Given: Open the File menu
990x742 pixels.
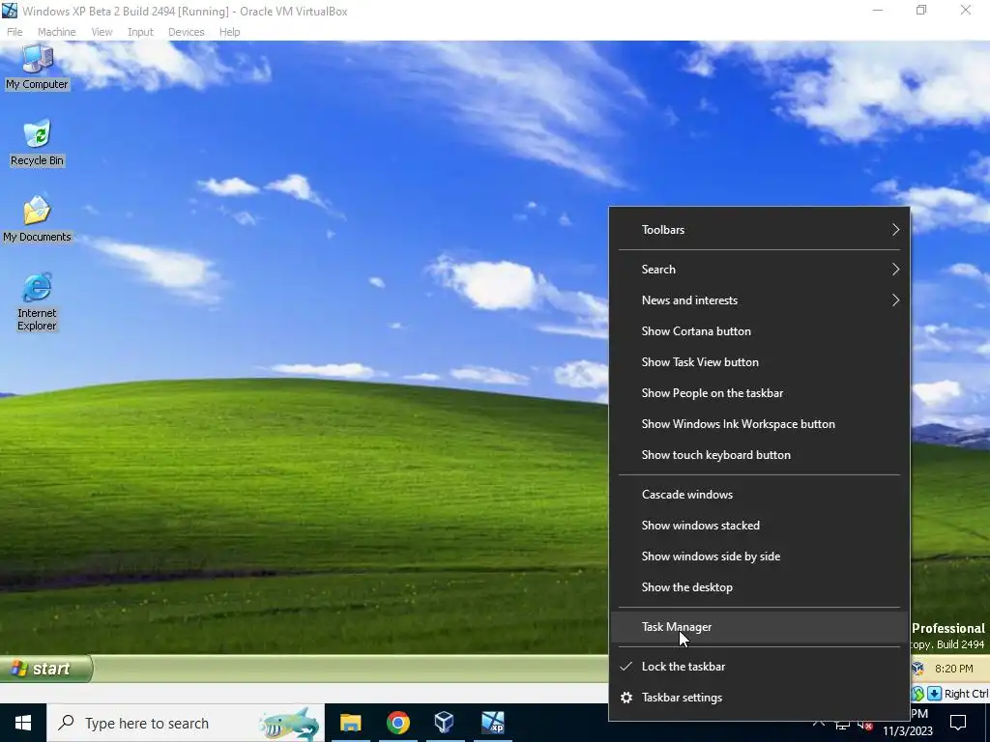Looking at the screenshot, I should click(15, 32).
